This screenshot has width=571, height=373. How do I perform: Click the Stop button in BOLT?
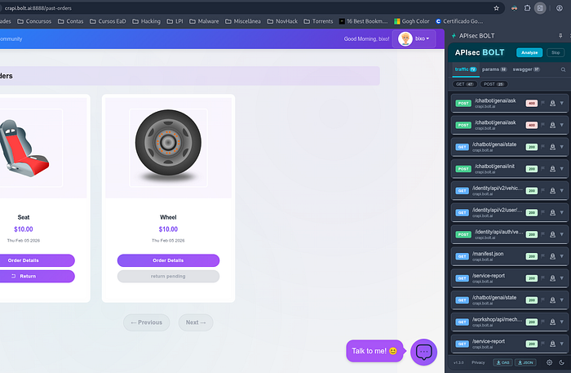[556, 52]
